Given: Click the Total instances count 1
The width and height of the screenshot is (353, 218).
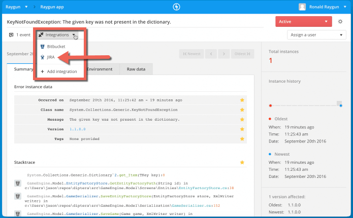Looking at the screenshot, I should [x=270, y=60].
